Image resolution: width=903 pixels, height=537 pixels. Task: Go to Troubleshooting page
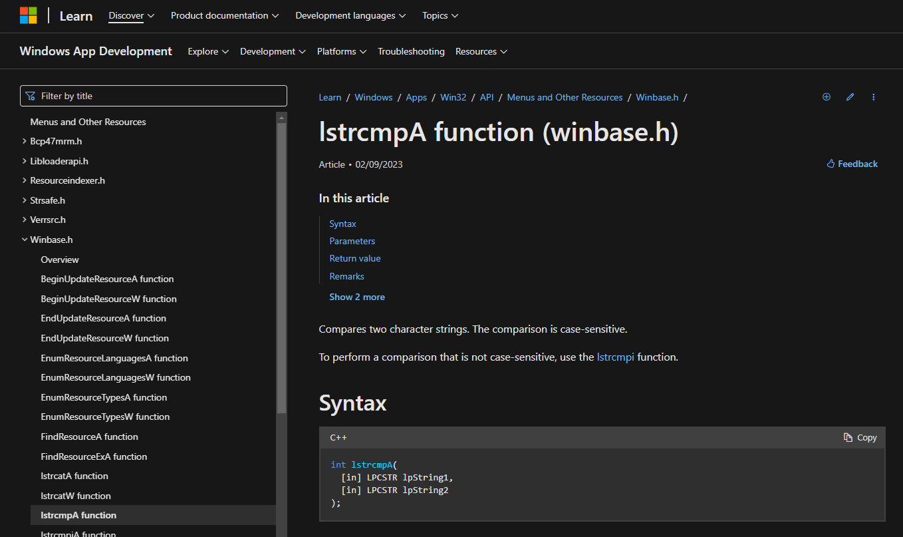click(411, 51)
